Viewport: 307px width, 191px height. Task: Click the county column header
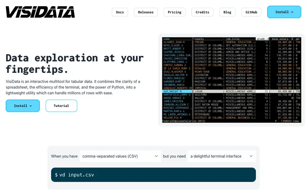pyautogui.click(x=199, y=39)
